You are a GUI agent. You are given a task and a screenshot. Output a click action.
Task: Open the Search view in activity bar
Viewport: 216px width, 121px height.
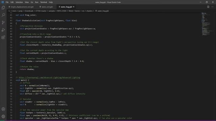coord(3,15)
